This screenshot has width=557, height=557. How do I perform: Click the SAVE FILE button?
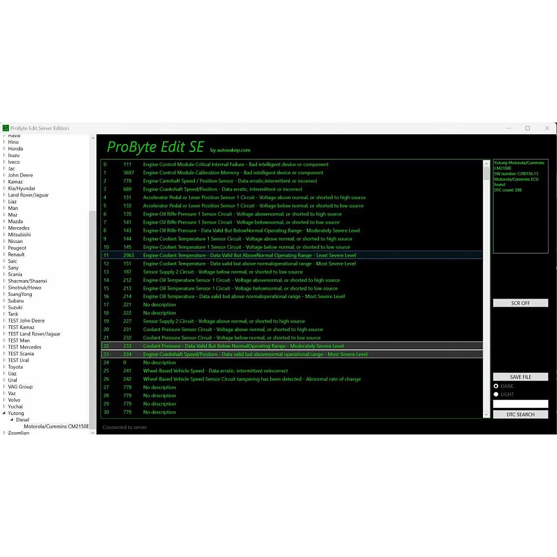tap(520, 377)
